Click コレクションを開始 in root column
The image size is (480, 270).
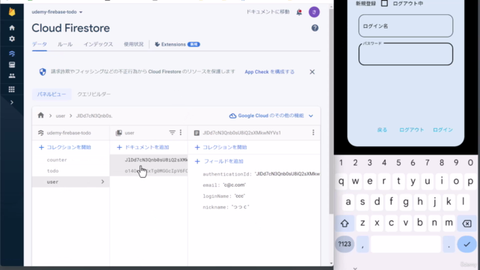[65, 147]
